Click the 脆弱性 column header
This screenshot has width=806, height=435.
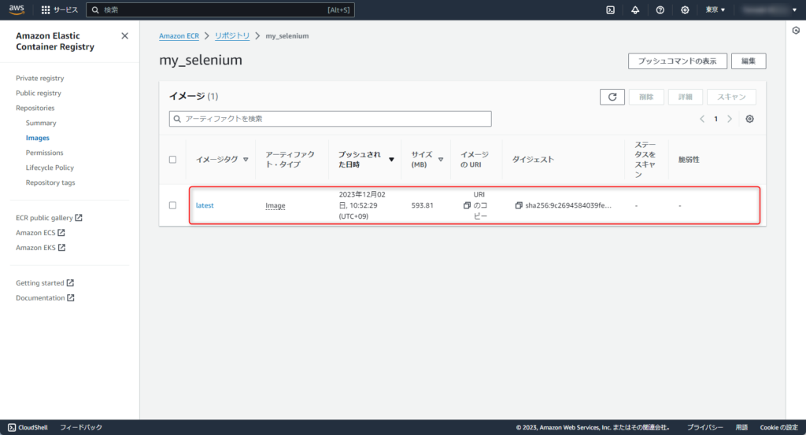coord(688,160)
